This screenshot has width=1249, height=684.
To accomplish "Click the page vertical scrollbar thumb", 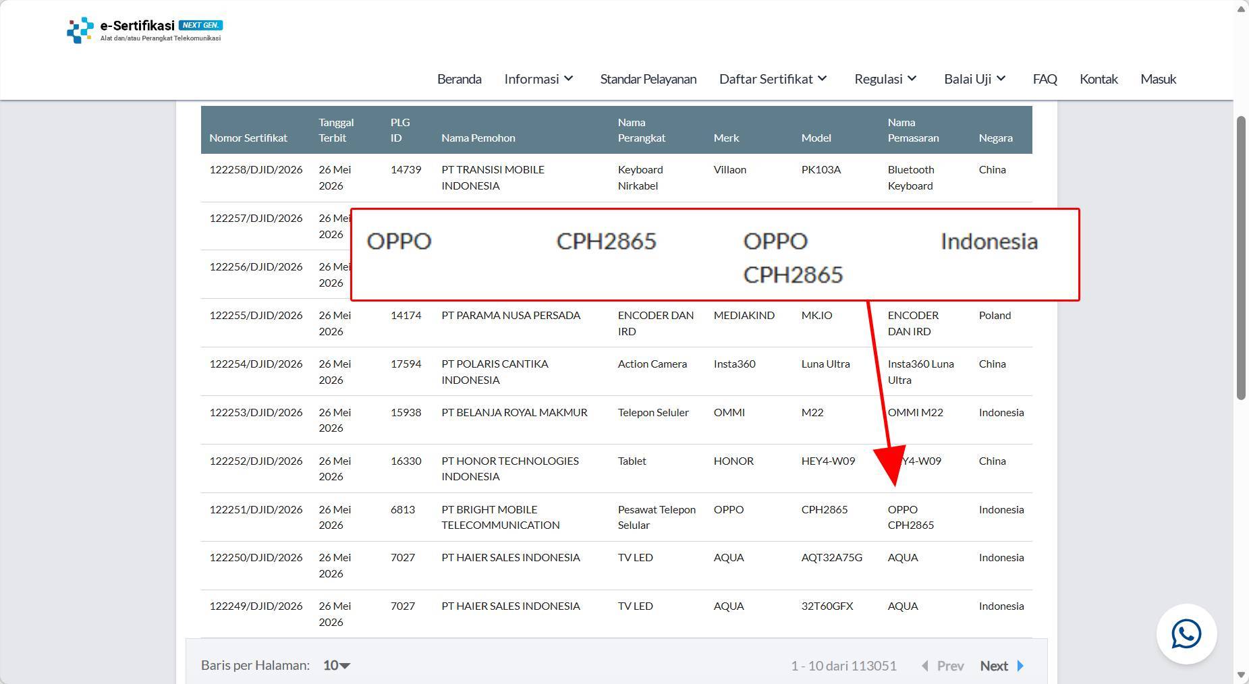I will coord(1241,258).
